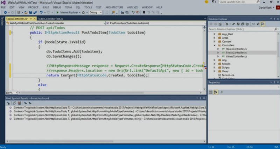This screenshot has width=280, height=149.
Task: Select the first Content<T> result ending 'HttpStatusCode, T)'
Action: pyautogui.click(x=110, y=108)
